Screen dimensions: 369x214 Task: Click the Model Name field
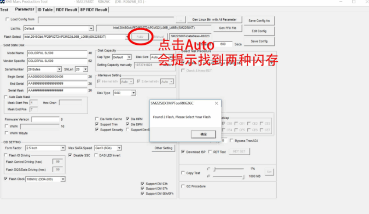(x=57, y=53)
